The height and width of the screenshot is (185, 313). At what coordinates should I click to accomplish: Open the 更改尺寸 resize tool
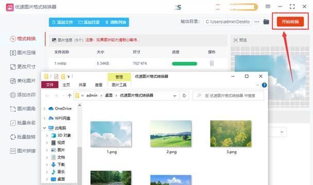23,67
